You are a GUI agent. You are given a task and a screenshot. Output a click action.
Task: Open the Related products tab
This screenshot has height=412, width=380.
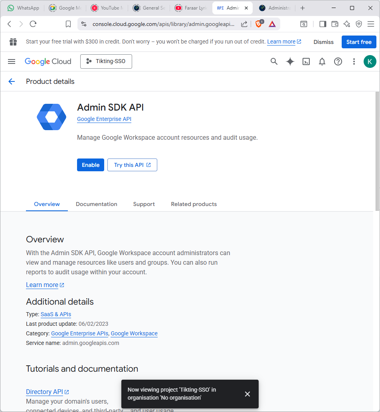[x=194, y=204]
